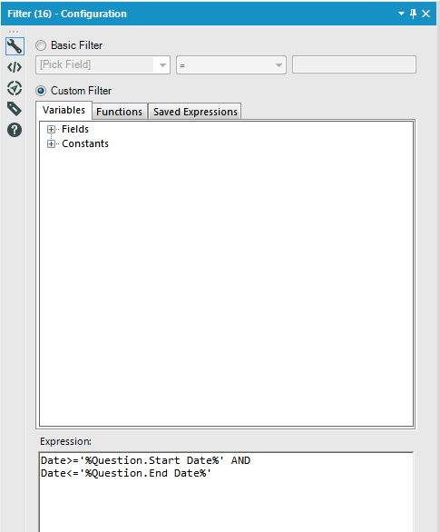Switch to the Functions tab
Image resolution: width=440 pixels, height=532 pixels.
120,112
